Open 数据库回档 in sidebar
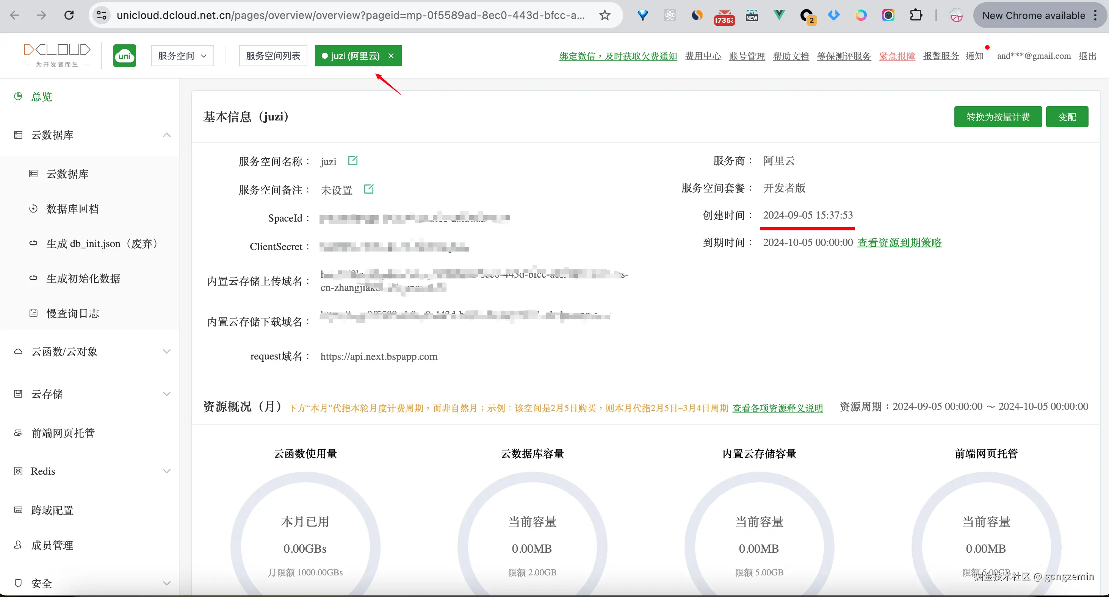This screenshot has width=1109, height=597. 72,209
